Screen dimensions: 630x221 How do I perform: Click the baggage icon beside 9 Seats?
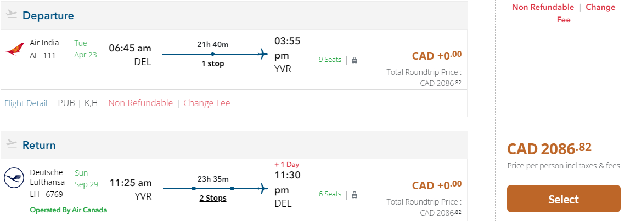click(x=355, y=60)
